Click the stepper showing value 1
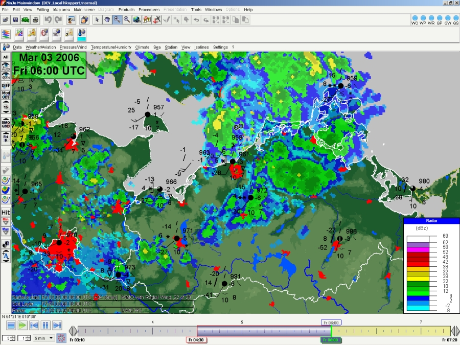The height and width of the screenshot is (345, 460). tap(24, 338)
